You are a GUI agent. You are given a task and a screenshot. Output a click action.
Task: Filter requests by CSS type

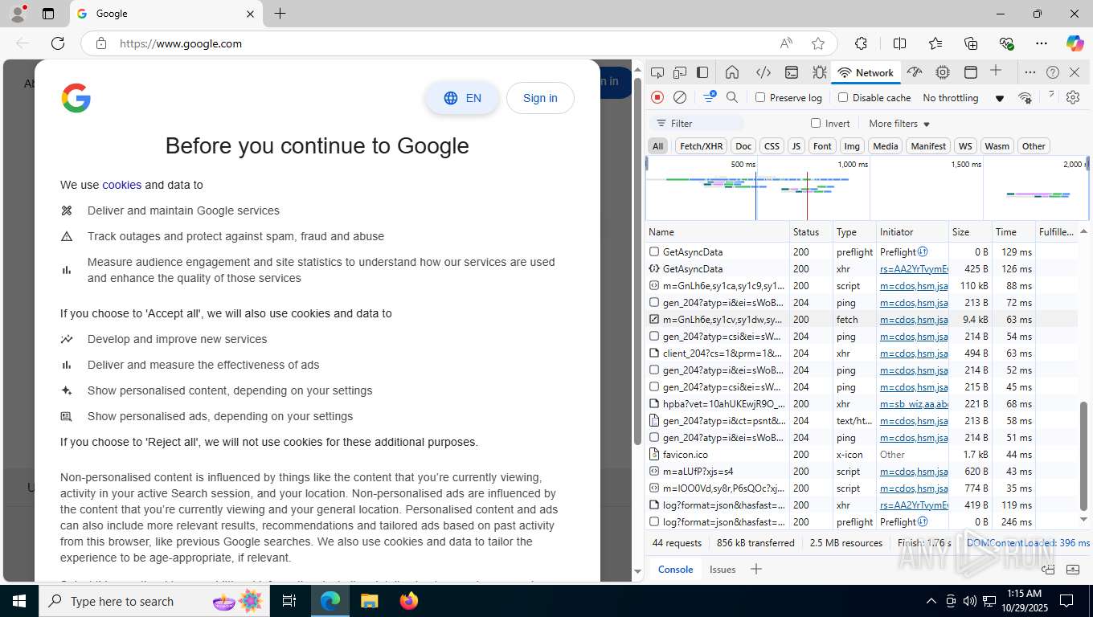click(772, 146)
